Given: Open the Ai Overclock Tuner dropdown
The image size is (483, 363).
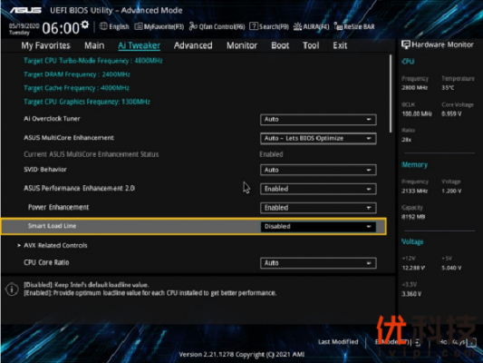Looking at the screenshot, I should pyautogui.click(x=318, y=120).
